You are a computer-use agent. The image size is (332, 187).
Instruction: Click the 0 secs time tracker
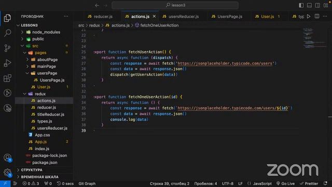click(65, 183)
